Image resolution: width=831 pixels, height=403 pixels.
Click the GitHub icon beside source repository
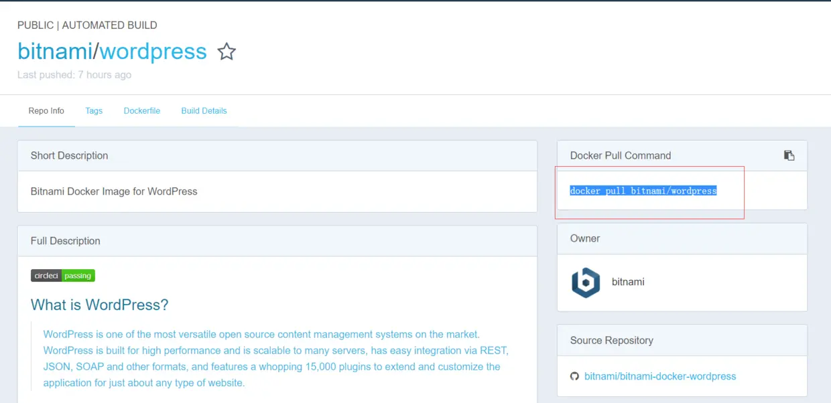point(574,376)
